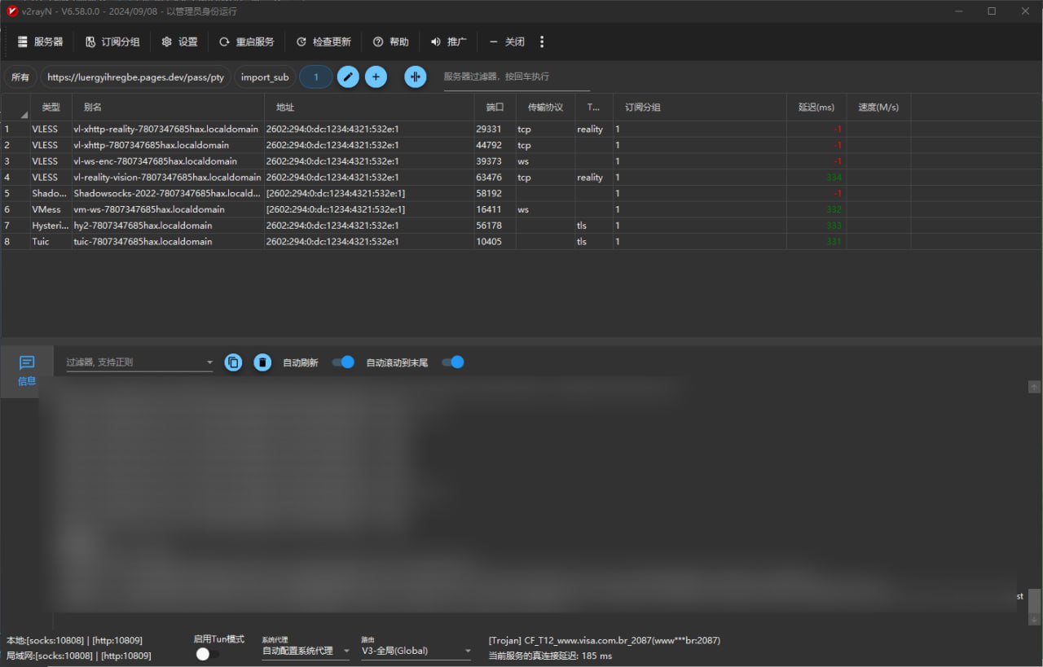Enable the 启用Tun模式 switch
This screenshot has height=667, width=1043.
pos(207,654)
